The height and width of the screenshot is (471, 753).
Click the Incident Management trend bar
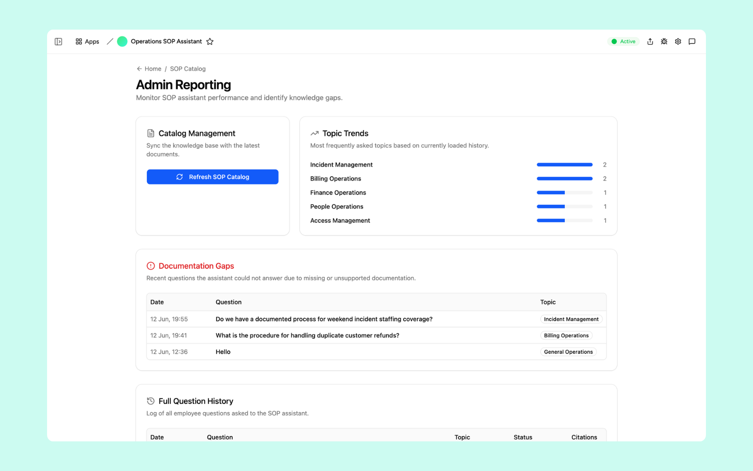click(565, 165)
